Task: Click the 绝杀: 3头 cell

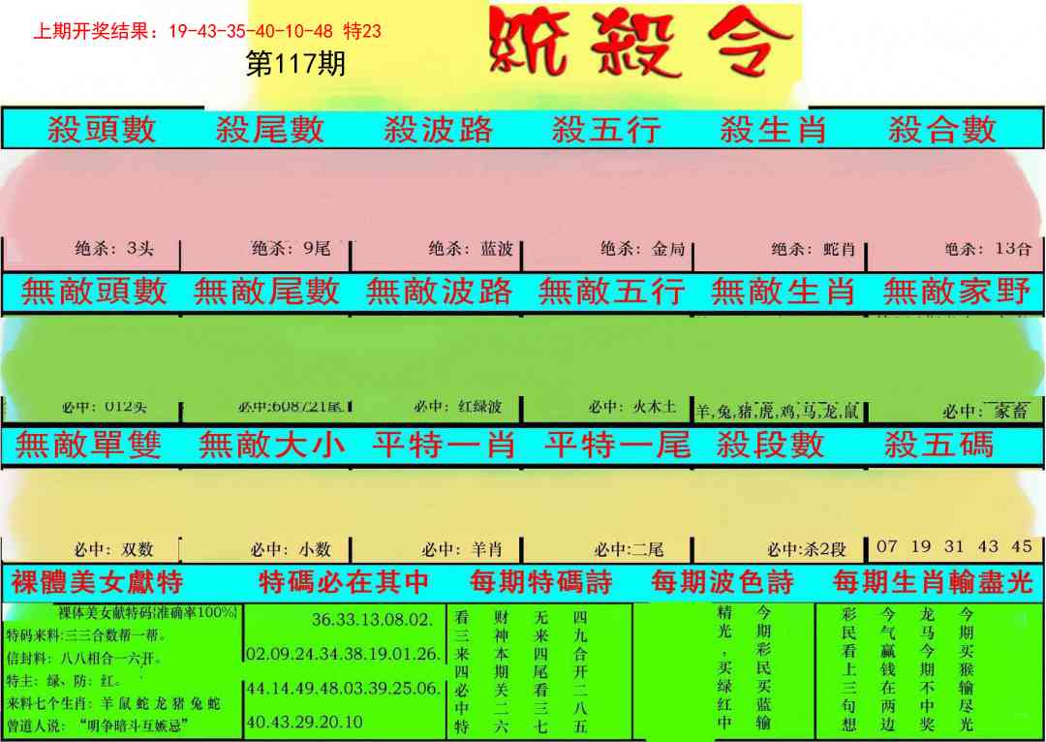Action: click(114, 249)
